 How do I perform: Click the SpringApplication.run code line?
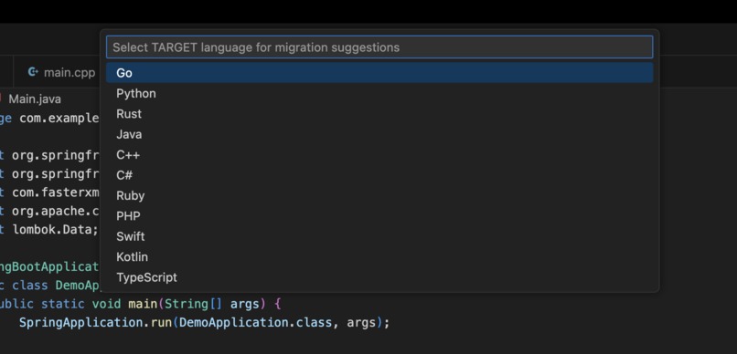point(205,323)
